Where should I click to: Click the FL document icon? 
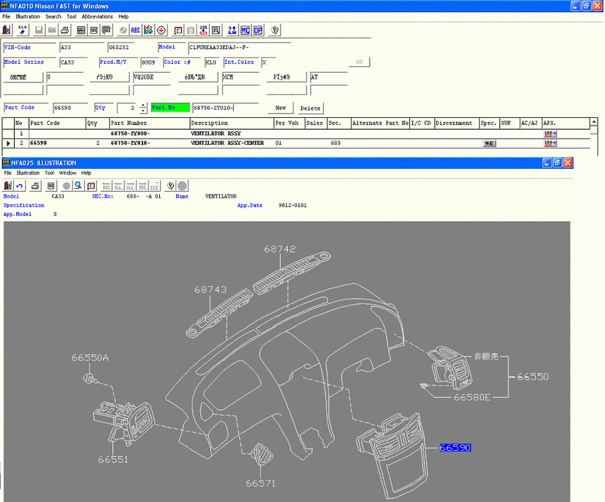coord(216,30)
